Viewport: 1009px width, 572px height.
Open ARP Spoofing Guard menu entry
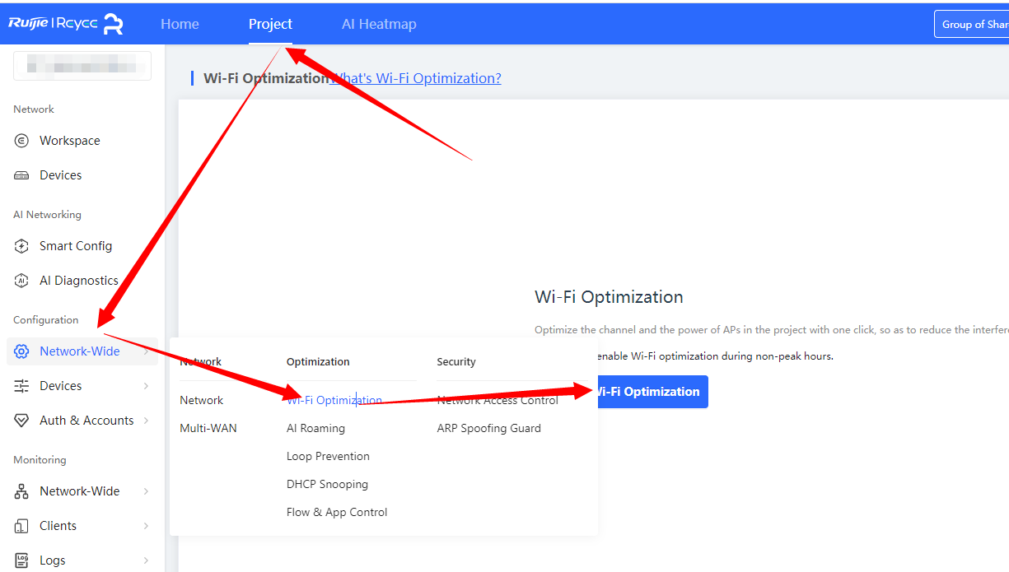coord(488,428)
